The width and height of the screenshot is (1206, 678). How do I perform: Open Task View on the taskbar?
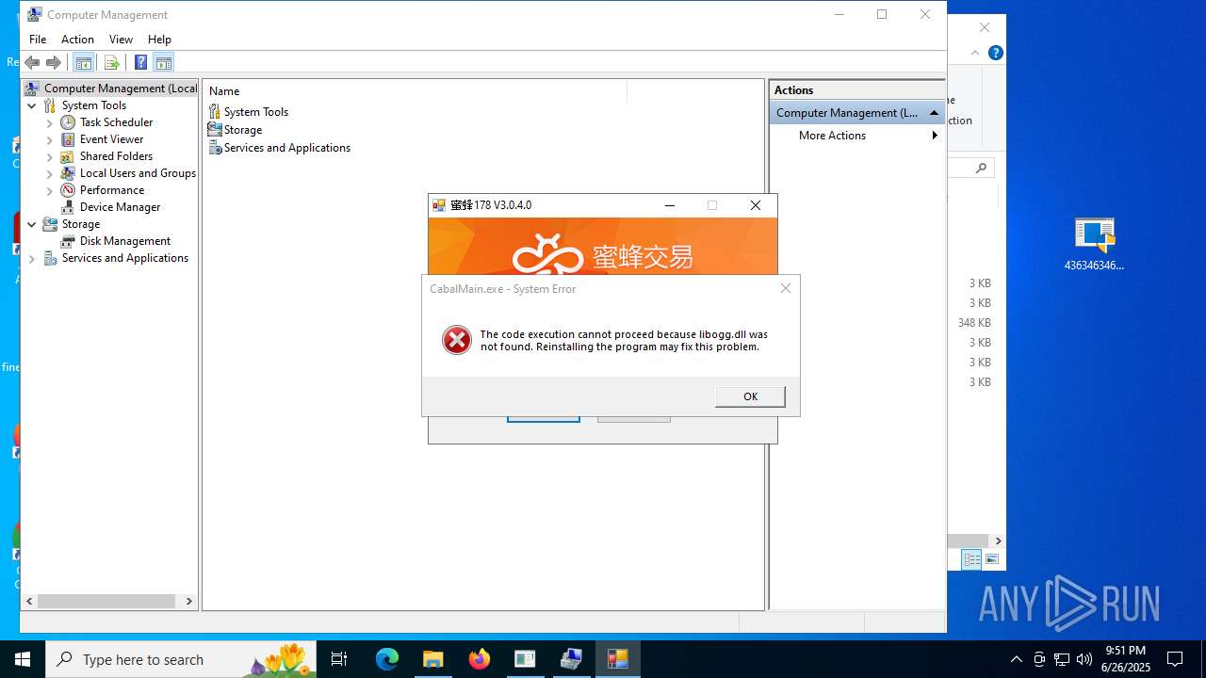point(339,659)
